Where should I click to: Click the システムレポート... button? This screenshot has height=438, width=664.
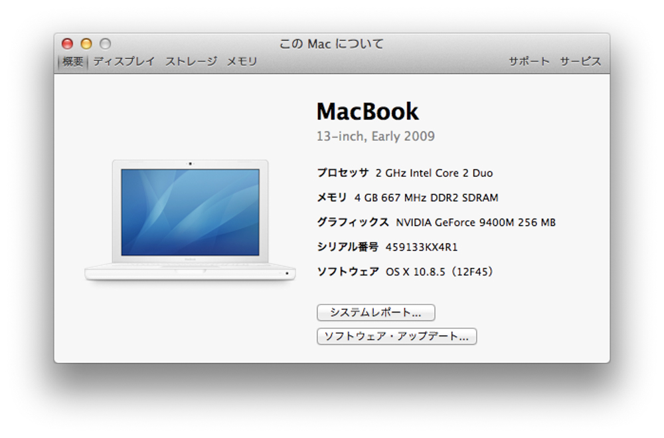pyautogui.click(x=376, y=312)
